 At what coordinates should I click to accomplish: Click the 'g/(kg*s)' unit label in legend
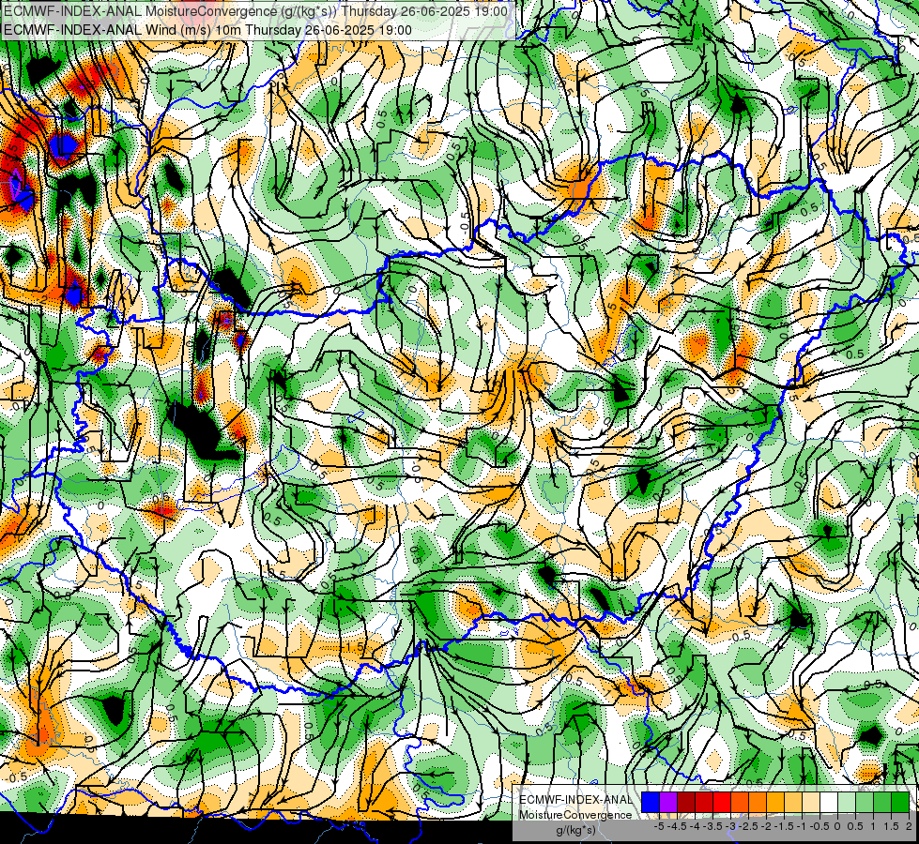[575, 831]
